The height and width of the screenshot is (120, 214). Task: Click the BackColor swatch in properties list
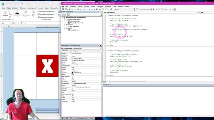(x=73, y=59)
